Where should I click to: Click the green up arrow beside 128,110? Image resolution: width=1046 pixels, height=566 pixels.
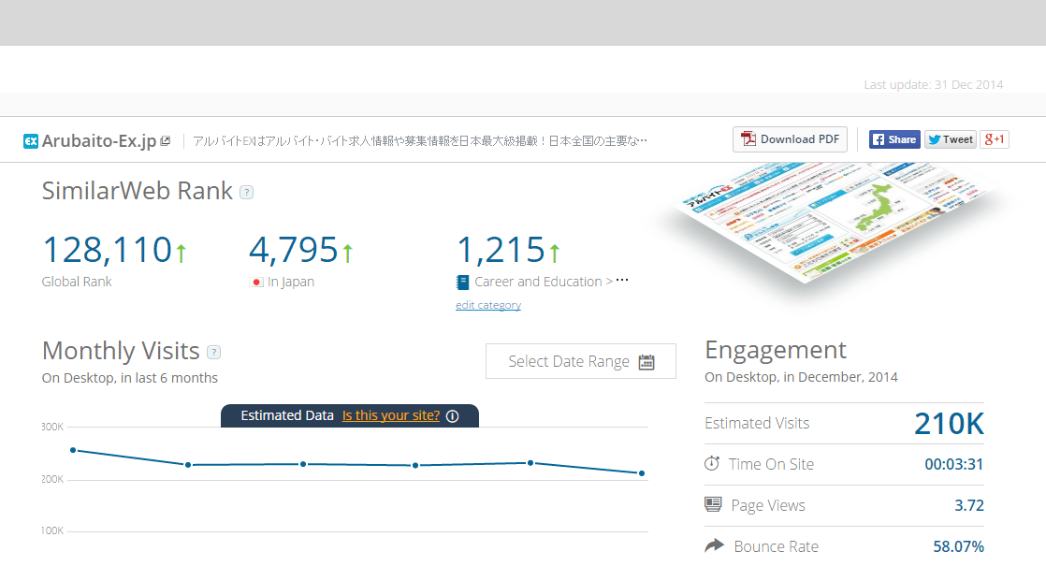tap(181, 252)
